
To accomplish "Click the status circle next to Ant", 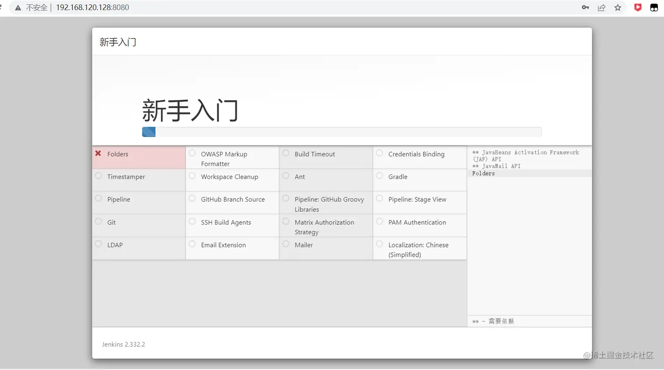I will pos(286,176).
